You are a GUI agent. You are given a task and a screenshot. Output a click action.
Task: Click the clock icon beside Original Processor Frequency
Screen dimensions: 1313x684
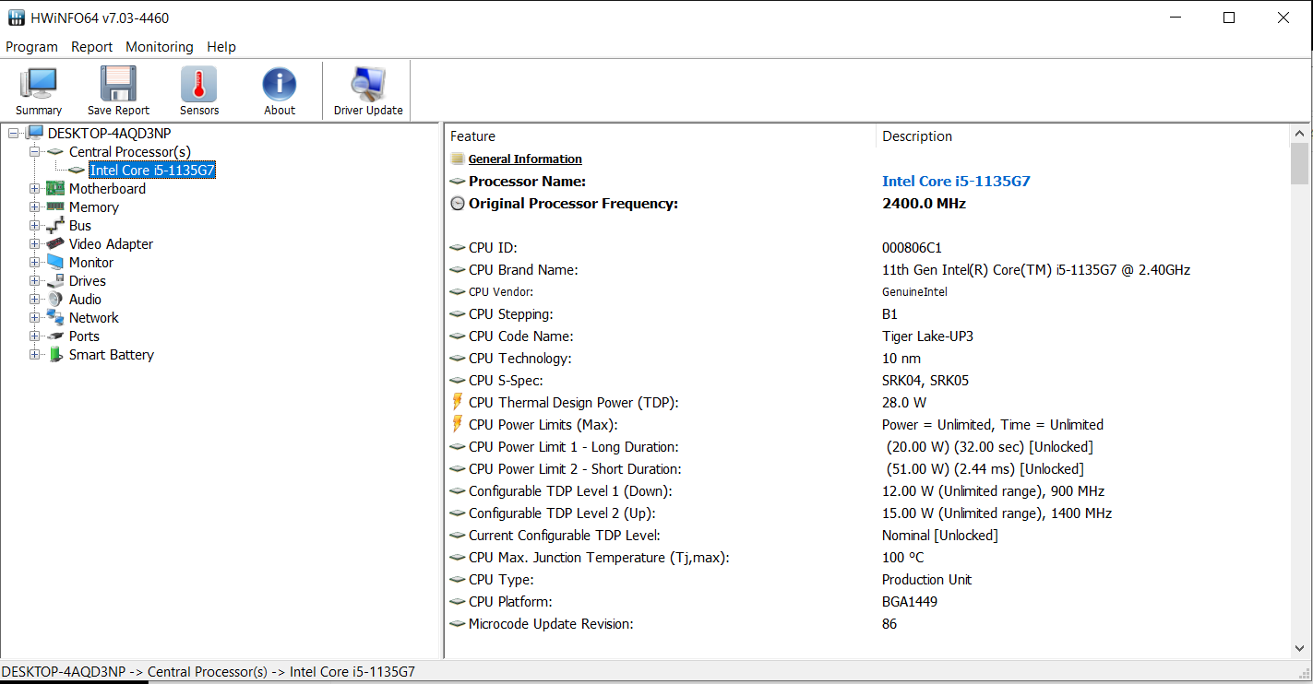click(458, 204)
